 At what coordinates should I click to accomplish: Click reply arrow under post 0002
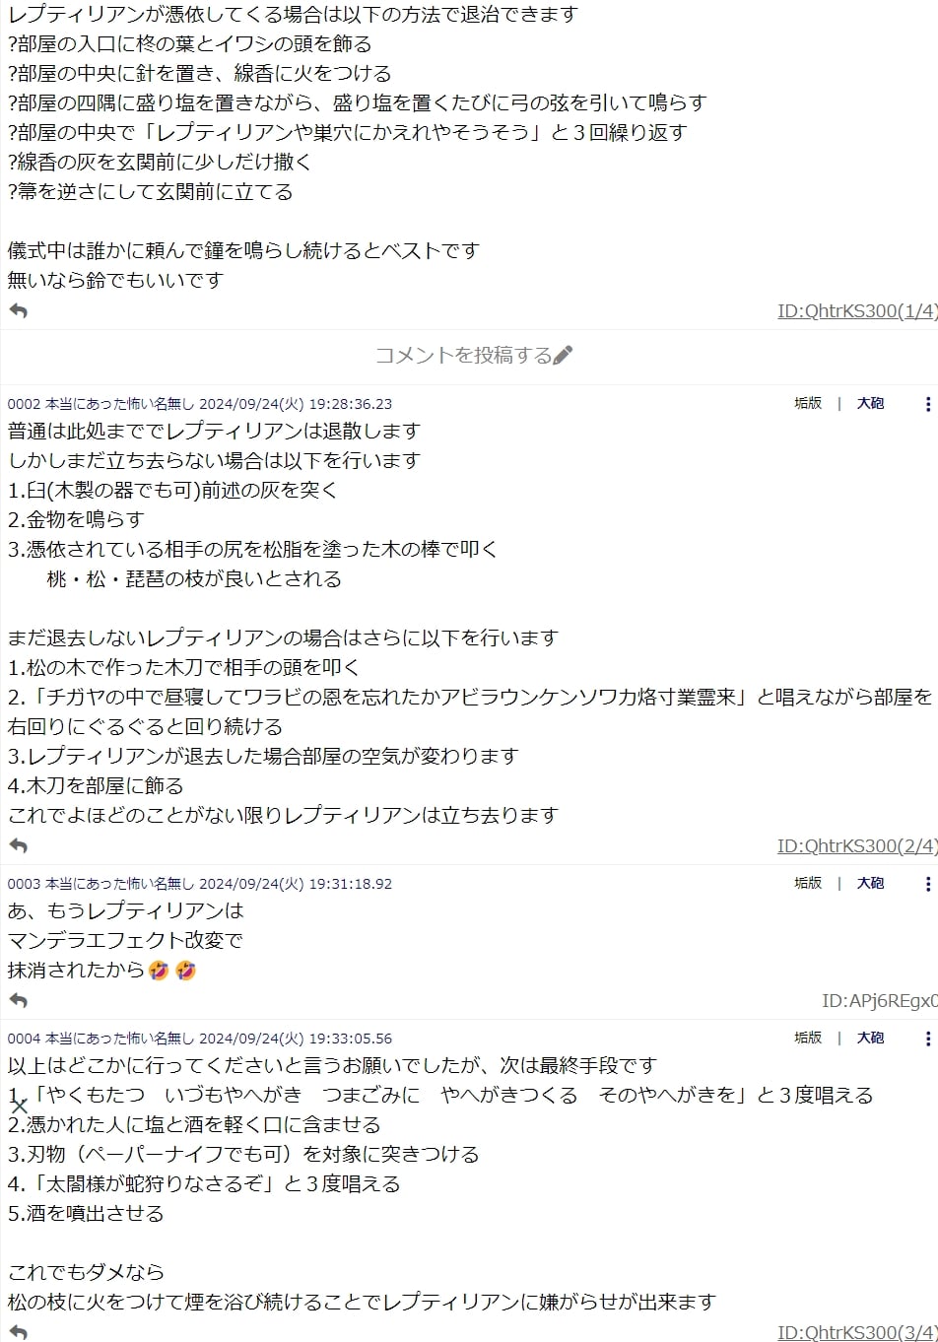coord(18,845)
